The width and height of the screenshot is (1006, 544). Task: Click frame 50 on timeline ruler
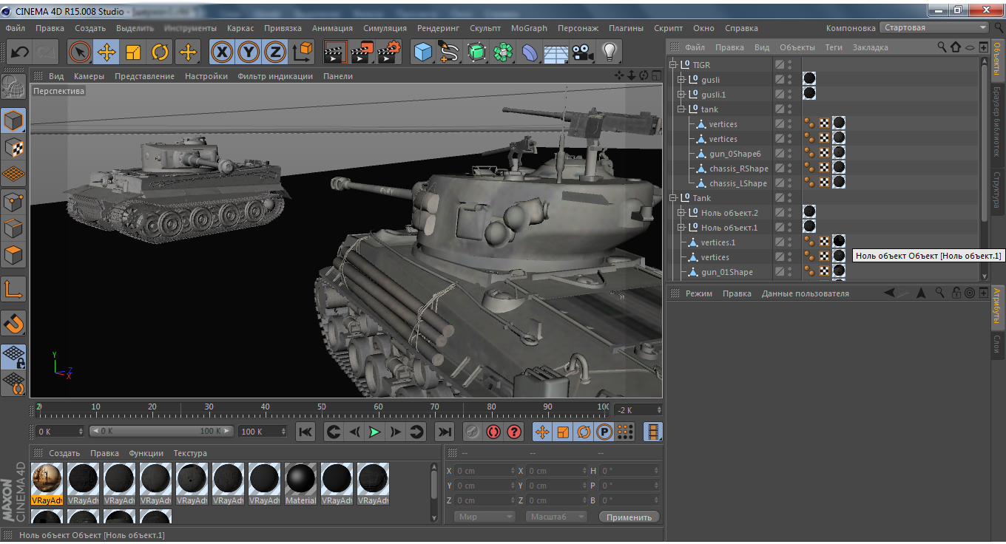[322, 407]
